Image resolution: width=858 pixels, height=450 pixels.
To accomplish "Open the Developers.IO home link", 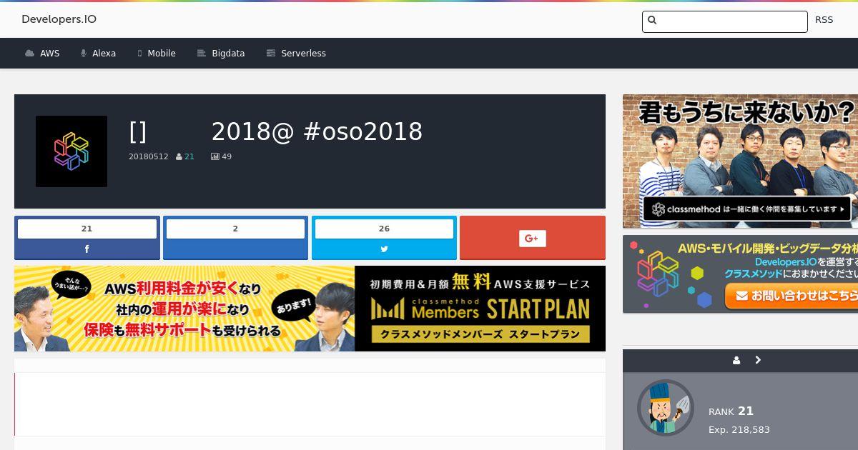I will [x=59, y=19].
